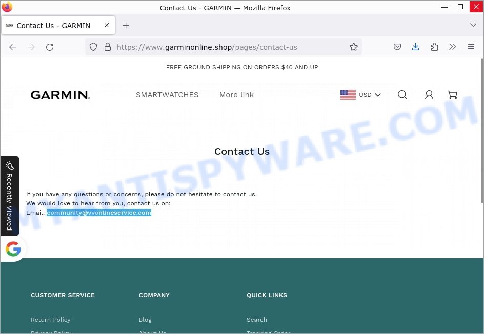The width and height of the screenshot is (484, 334).
Task: View the shopping cart
Action: pos(453,95)
